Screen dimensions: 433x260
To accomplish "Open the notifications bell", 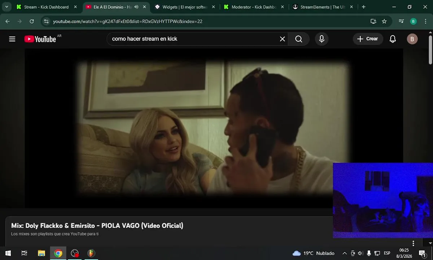I will (x=393, y=39).
